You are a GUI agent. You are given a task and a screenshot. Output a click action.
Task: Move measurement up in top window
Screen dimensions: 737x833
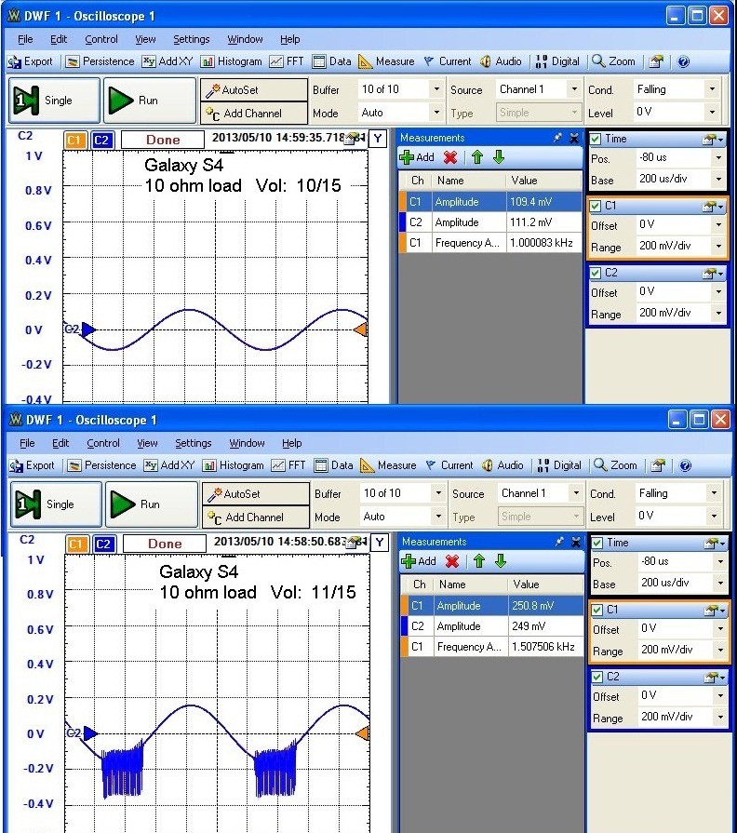(476, 157)
